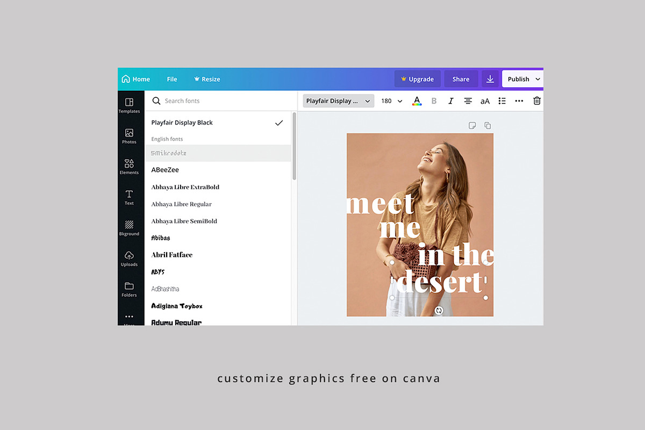Choose the 5Mikrodotz font
The image size is (645, 430).
[x=218, y=153]
